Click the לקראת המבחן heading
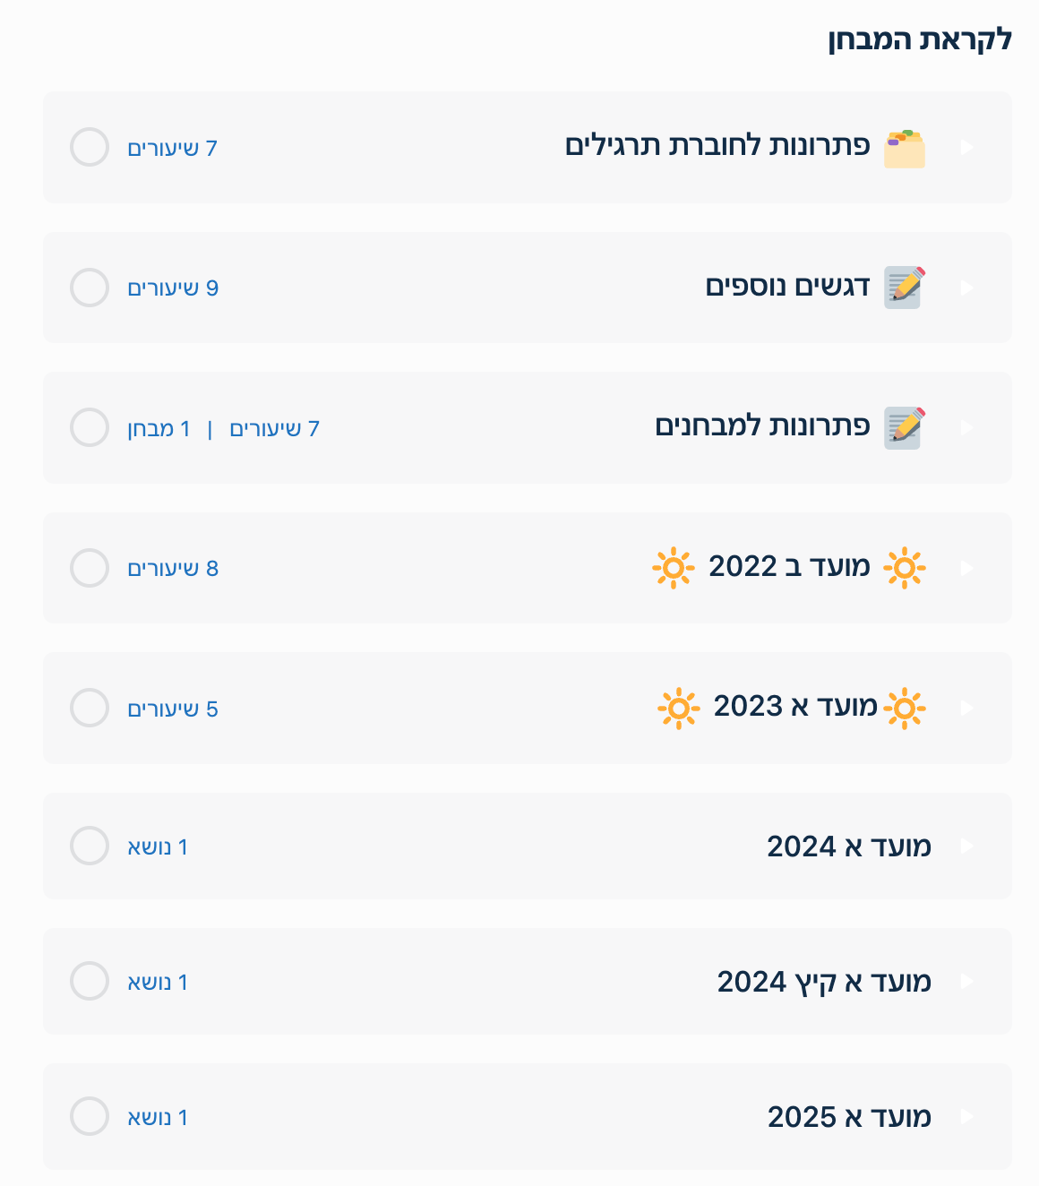Viewport: 1039px width, 1186px height. [919, 40]
